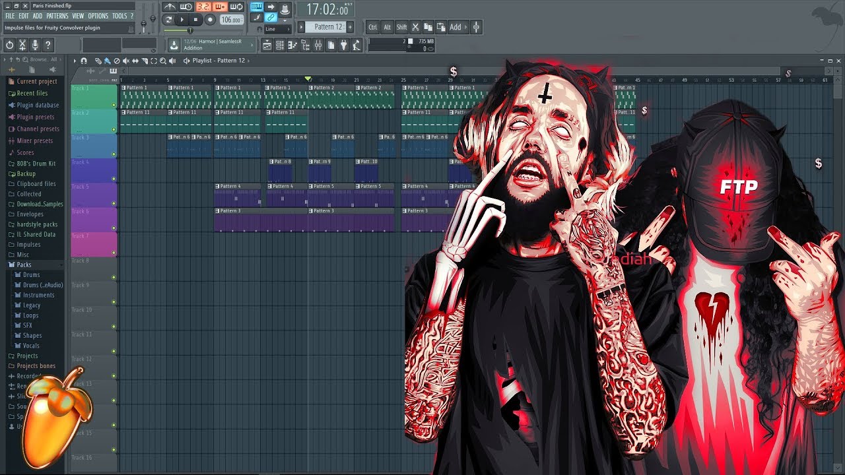The image size is (845, 475).
Task: Open the channel rack icon
Action: click(x=280, y=45)
